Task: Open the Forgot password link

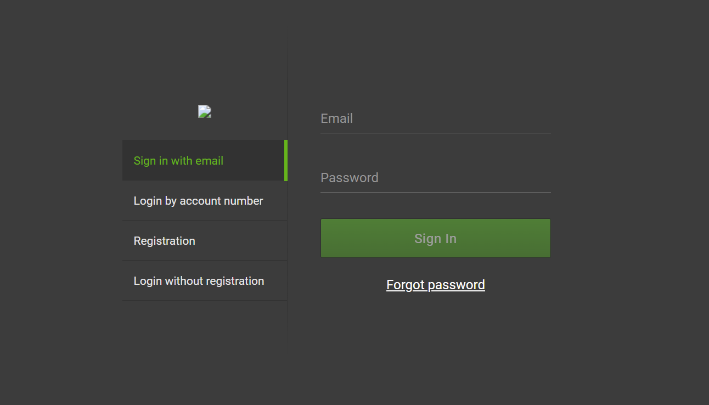Action: 435,285
